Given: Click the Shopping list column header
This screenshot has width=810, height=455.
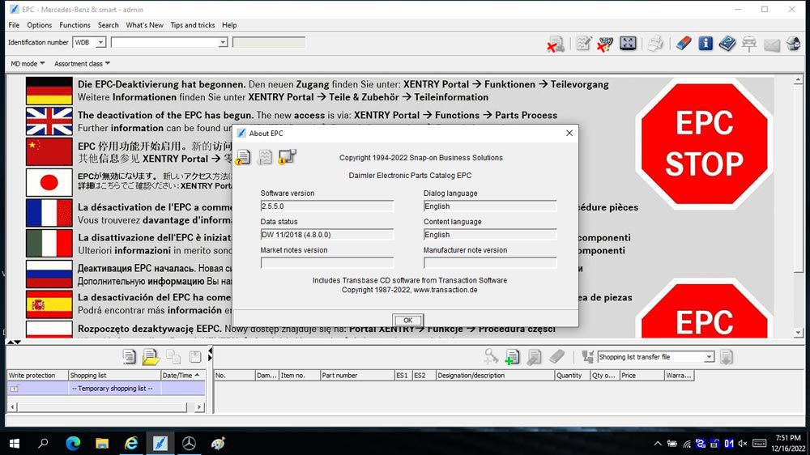Looking at the screenshot, I should coord(114,376).
